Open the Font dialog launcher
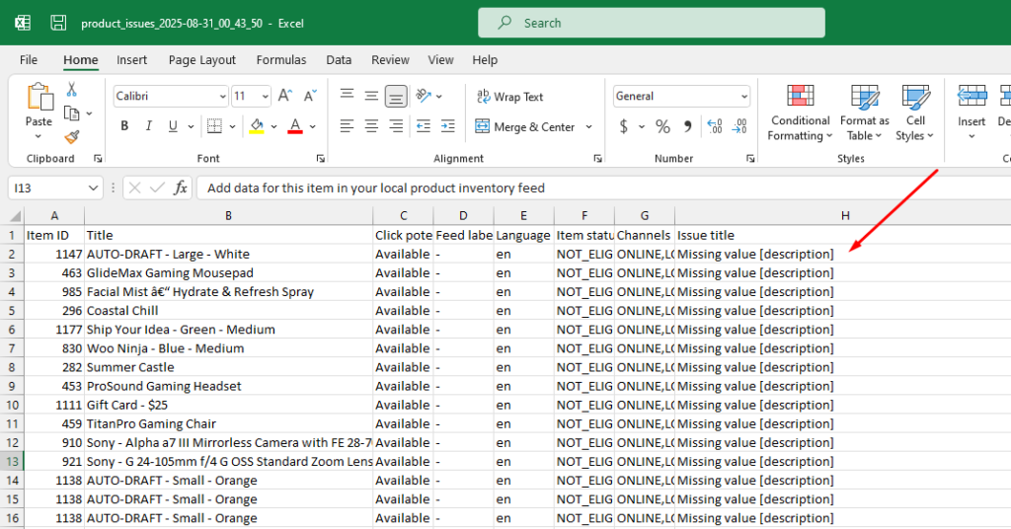1011x529 pixels. click(x=321, y=159)
